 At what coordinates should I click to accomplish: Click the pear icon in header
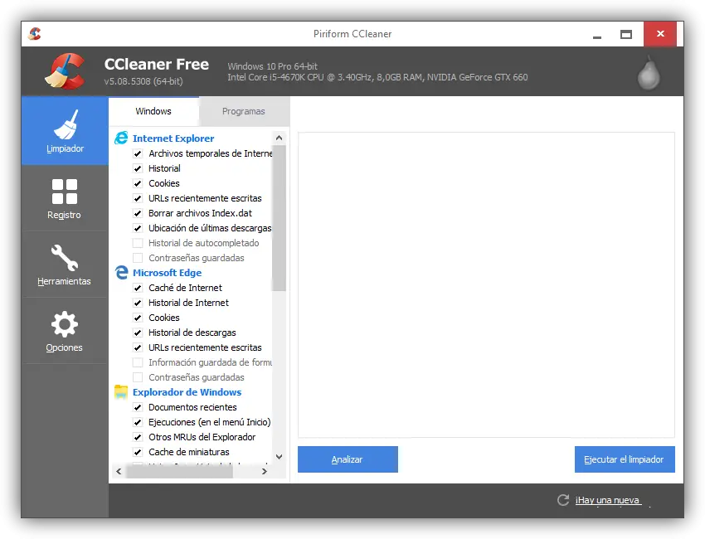tap(649, 72)
